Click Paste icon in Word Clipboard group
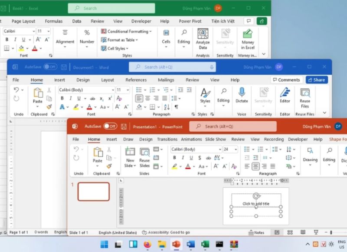Image resolution: width=347 pixels, height=252 pixels. (x=38, y=93)
